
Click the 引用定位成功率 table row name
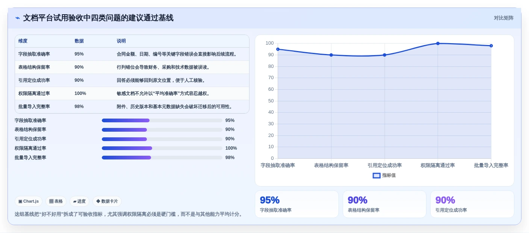[x=34, y=81]
